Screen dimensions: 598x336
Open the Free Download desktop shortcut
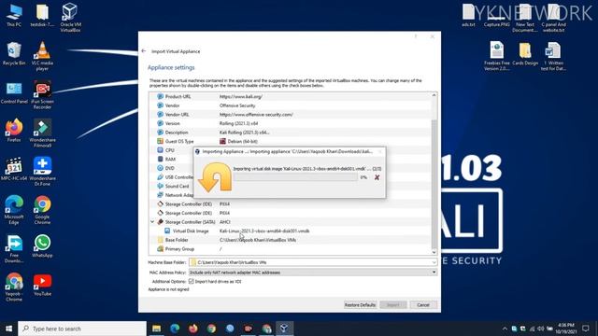14,249
